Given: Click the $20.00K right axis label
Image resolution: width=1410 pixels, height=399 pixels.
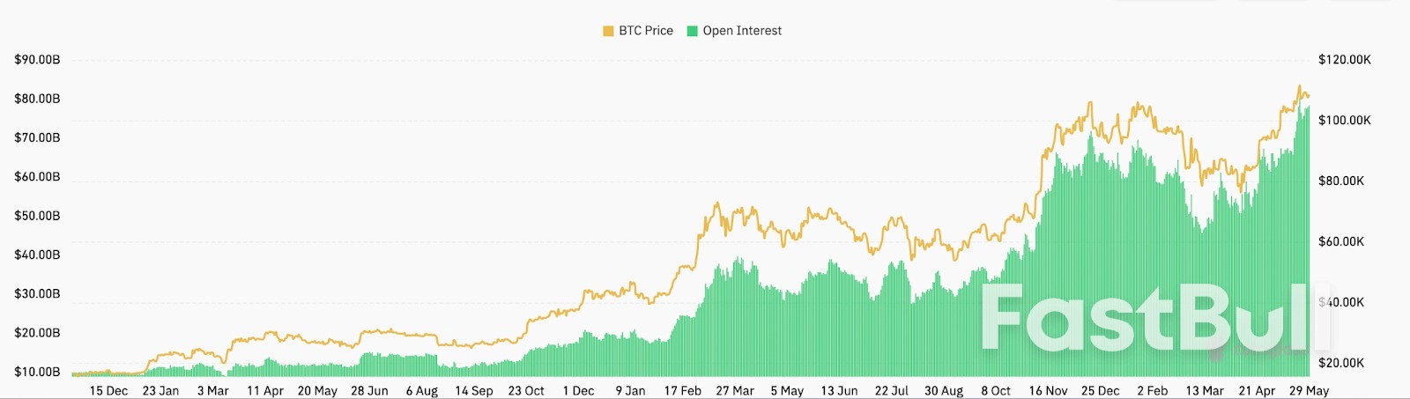Looking at the screenshot, I should coord(1340,363).
